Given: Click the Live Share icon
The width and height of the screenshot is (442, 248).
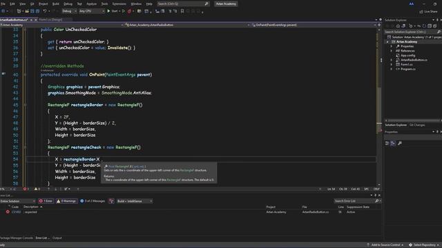Looking at the screenshot, I should (421, 12).
